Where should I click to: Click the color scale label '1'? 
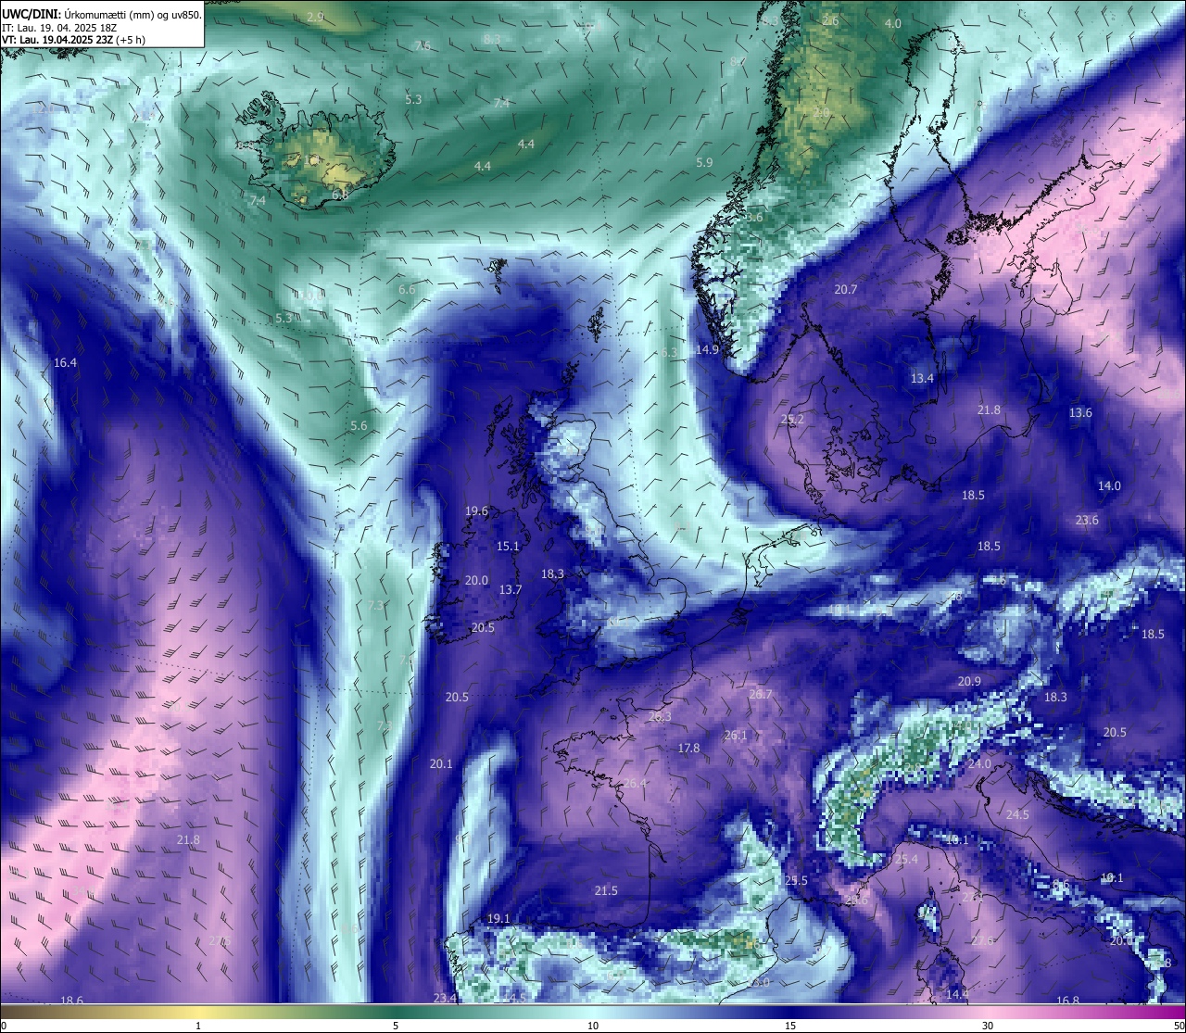198,1026
